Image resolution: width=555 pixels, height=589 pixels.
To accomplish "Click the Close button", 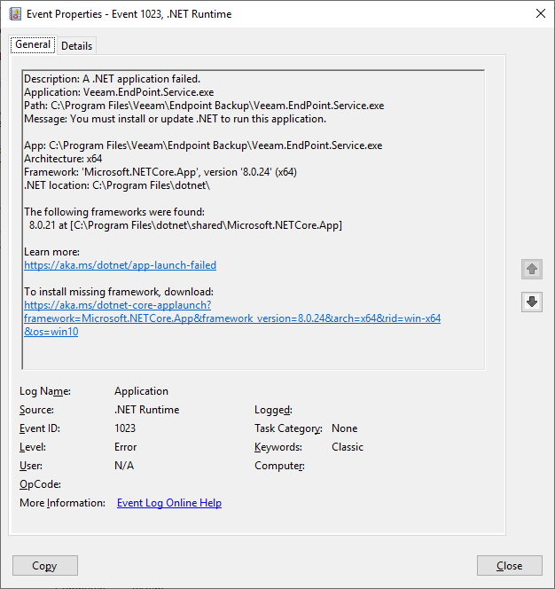I will (x=510, y=566).
